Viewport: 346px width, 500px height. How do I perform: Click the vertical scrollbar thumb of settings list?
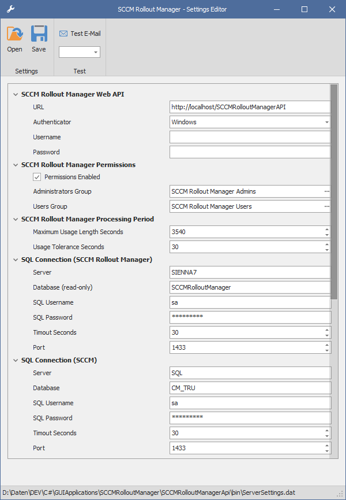click(334, 192)
